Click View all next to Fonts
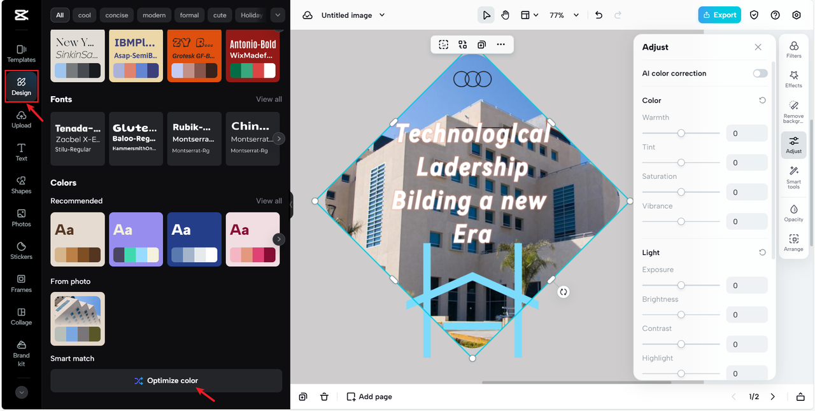 pyautogui.click(x=269, y=99)
